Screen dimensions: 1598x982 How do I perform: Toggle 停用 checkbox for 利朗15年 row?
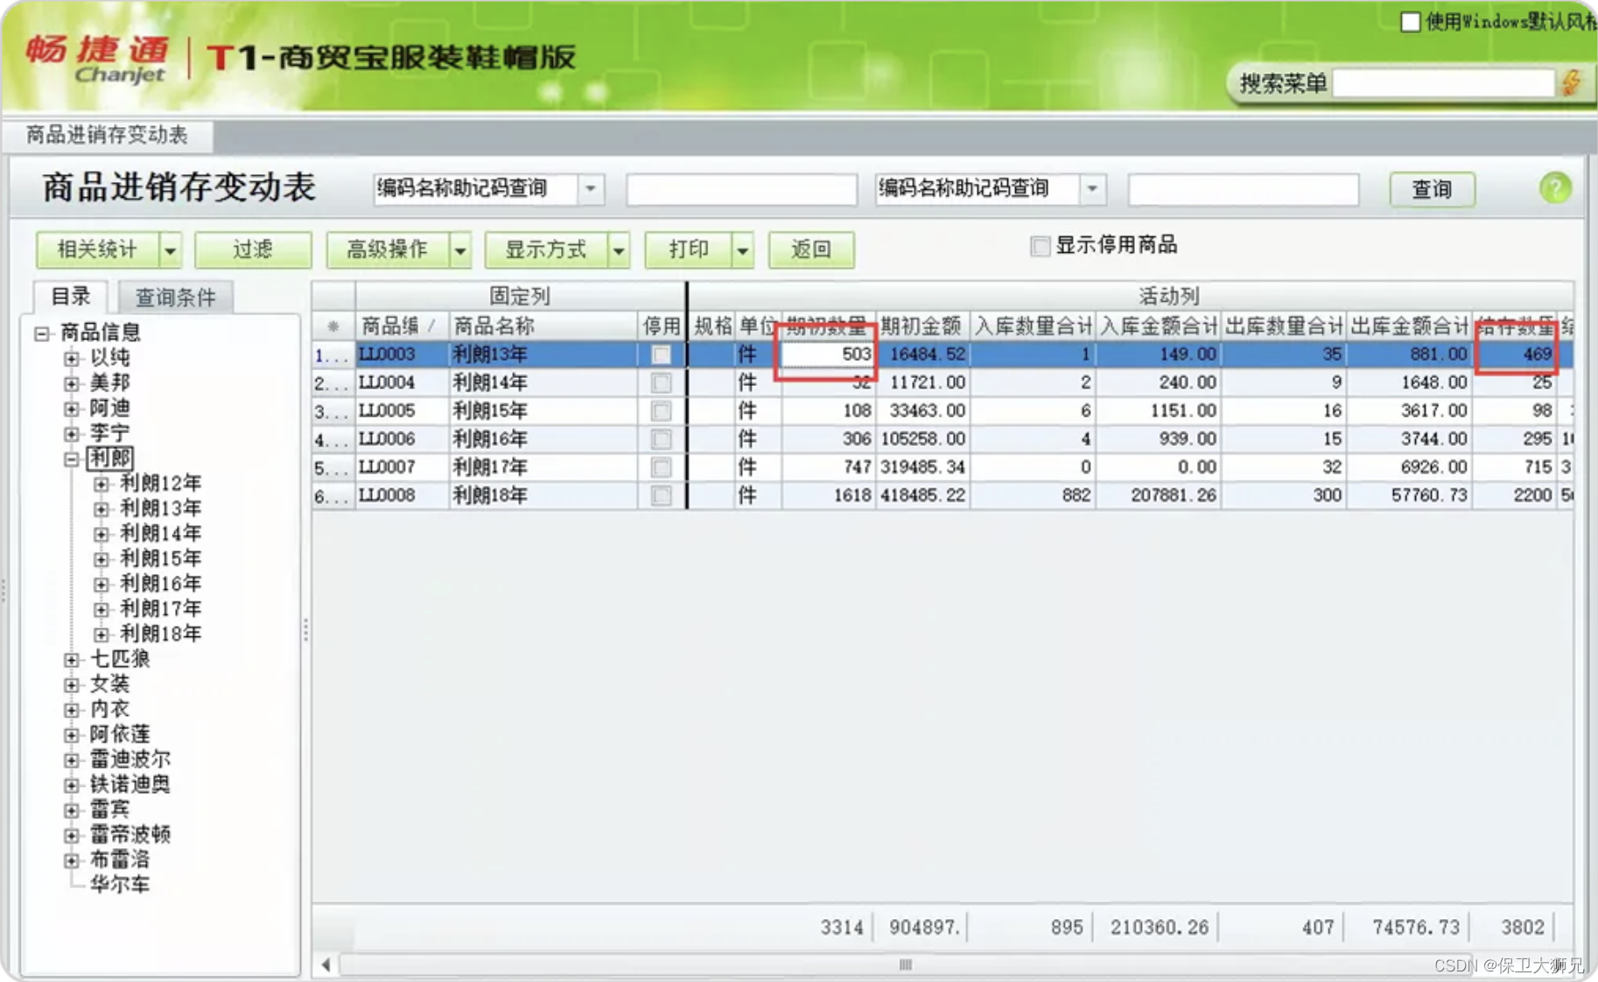point(662,410)
